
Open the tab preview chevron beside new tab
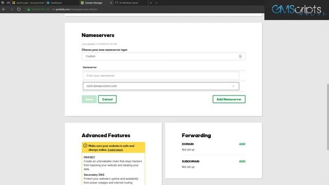156,3
